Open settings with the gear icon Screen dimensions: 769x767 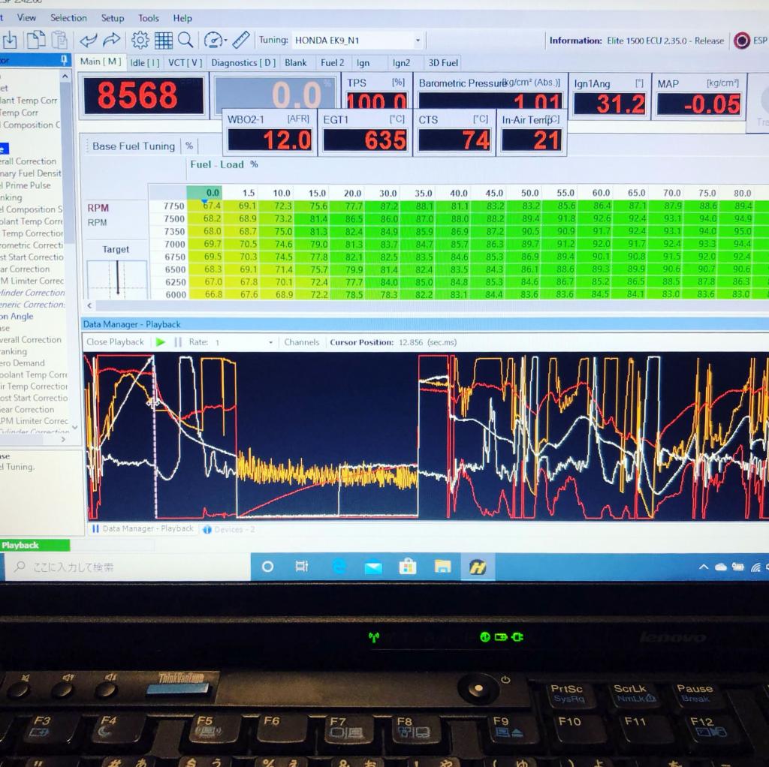pyautogui.click(x=140, y=40)
